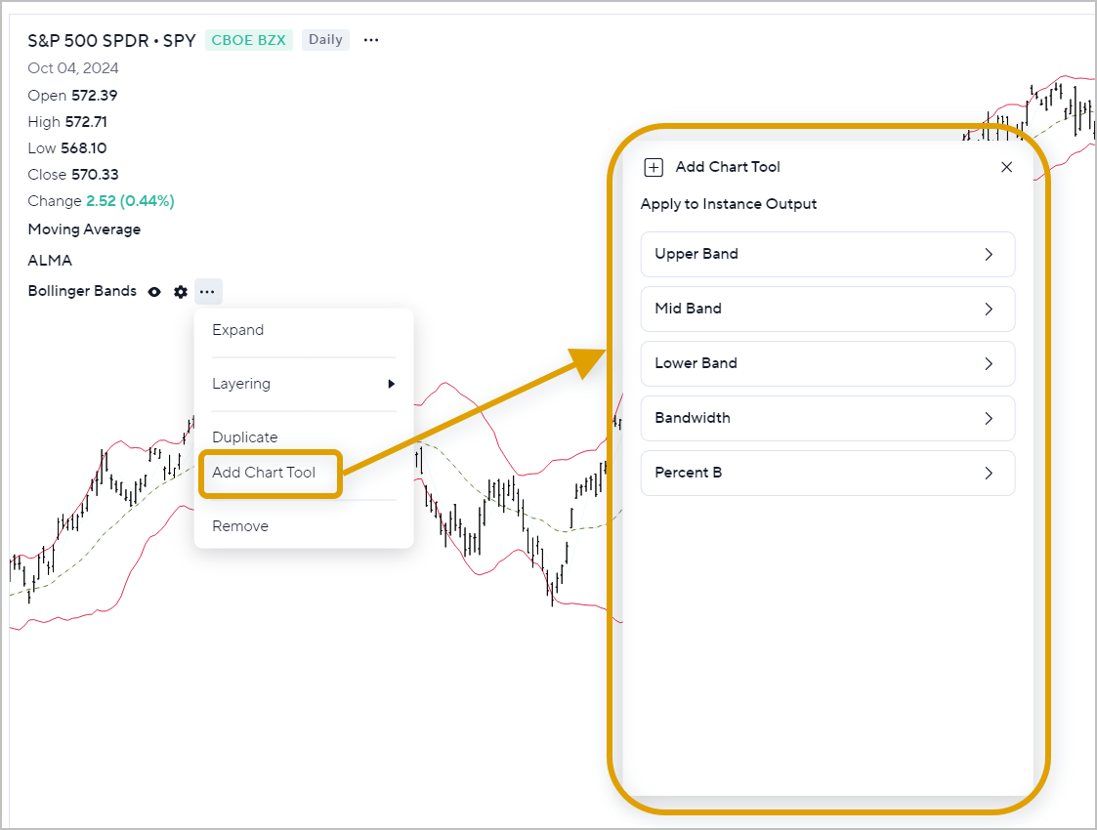Choose Remove from the context menu
Image resolution: width=1097 pixels, height=830 pixels.
click(x=240, y=526)
